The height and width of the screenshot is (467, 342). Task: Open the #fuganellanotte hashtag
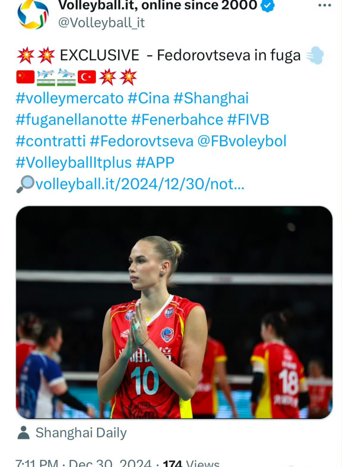(71, 120)
